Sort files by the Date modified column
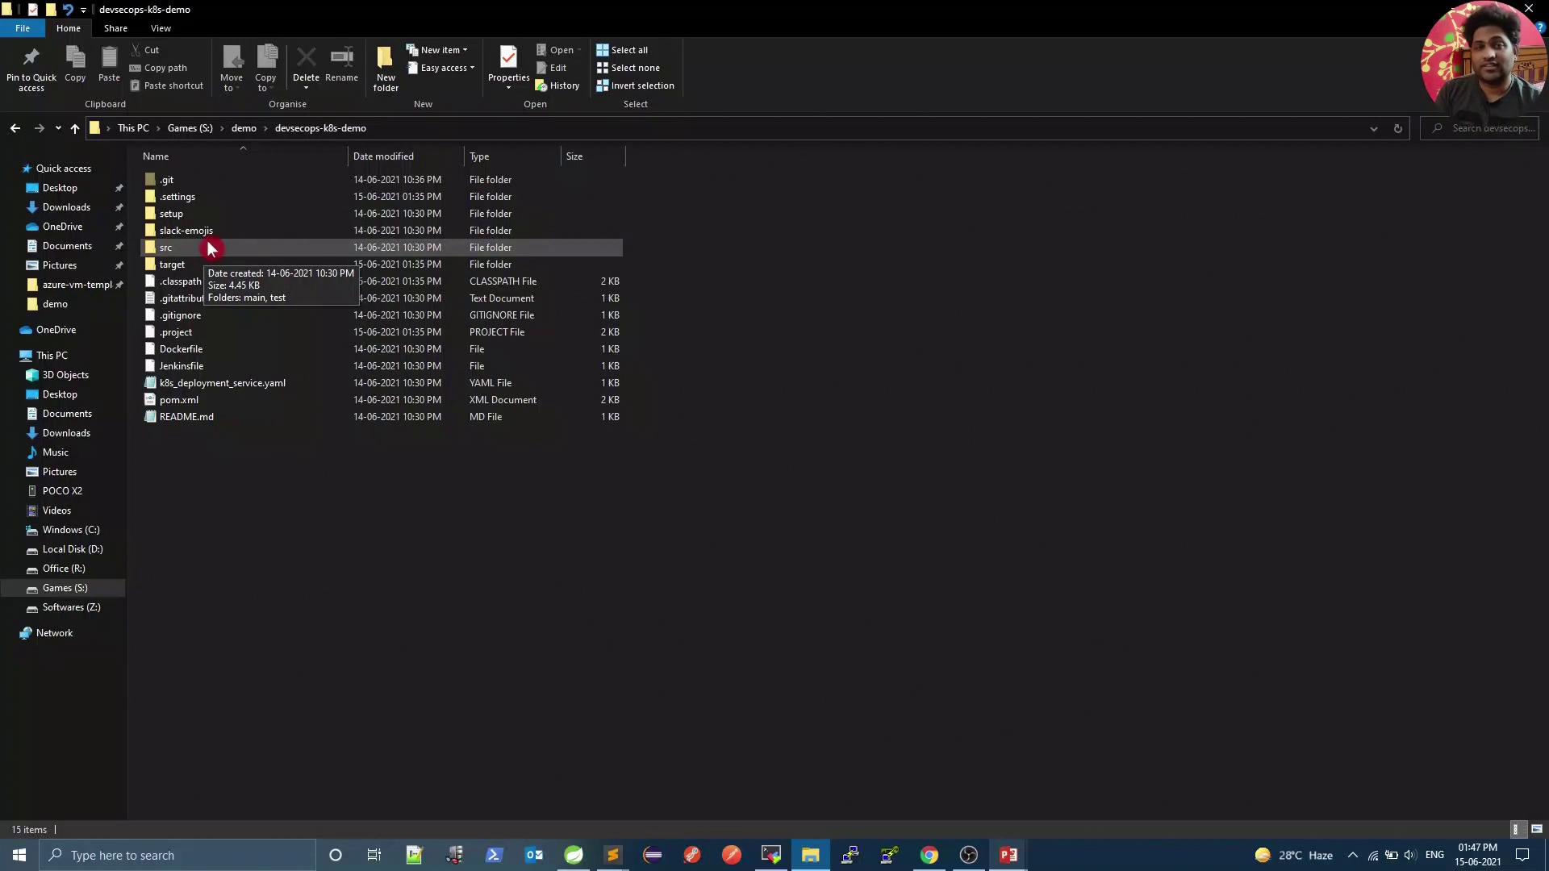 click(x=383, y=156)
